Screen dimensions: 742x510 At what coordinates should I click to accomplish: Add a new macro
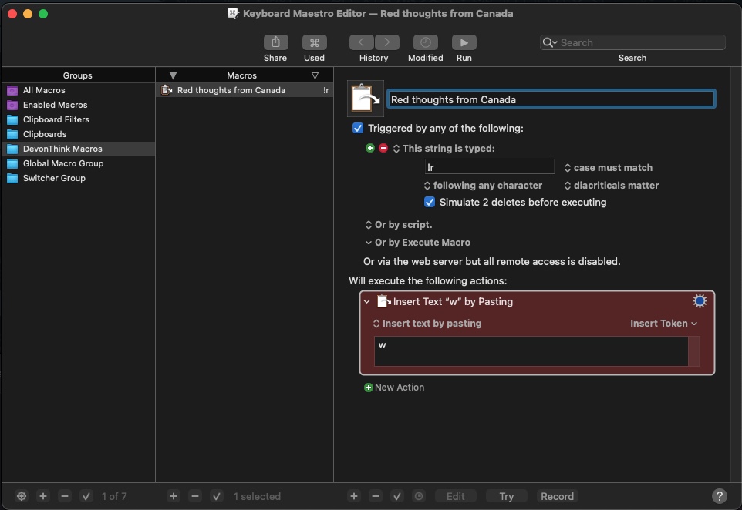point(174,496)
